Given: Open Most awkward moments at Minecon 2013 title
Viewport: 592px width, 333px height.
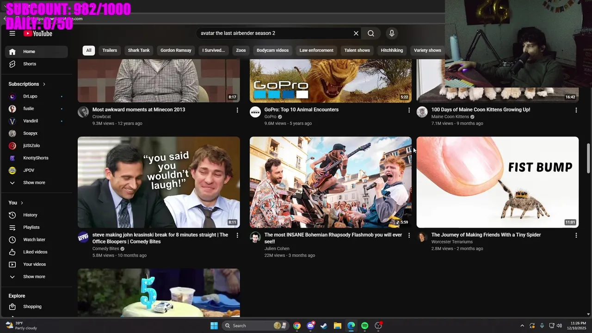Looking at the screenshot, I should pos(139,110).
